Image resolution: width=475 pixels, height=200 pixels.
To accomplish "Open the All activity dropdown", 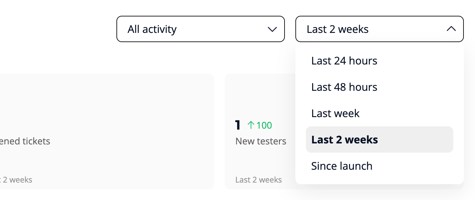I will tap(200, 29).
